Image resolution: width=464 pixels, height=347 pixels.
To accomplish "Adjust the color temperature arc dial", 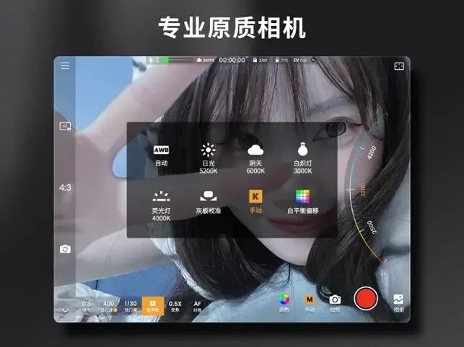I will (x=367, y=189).
